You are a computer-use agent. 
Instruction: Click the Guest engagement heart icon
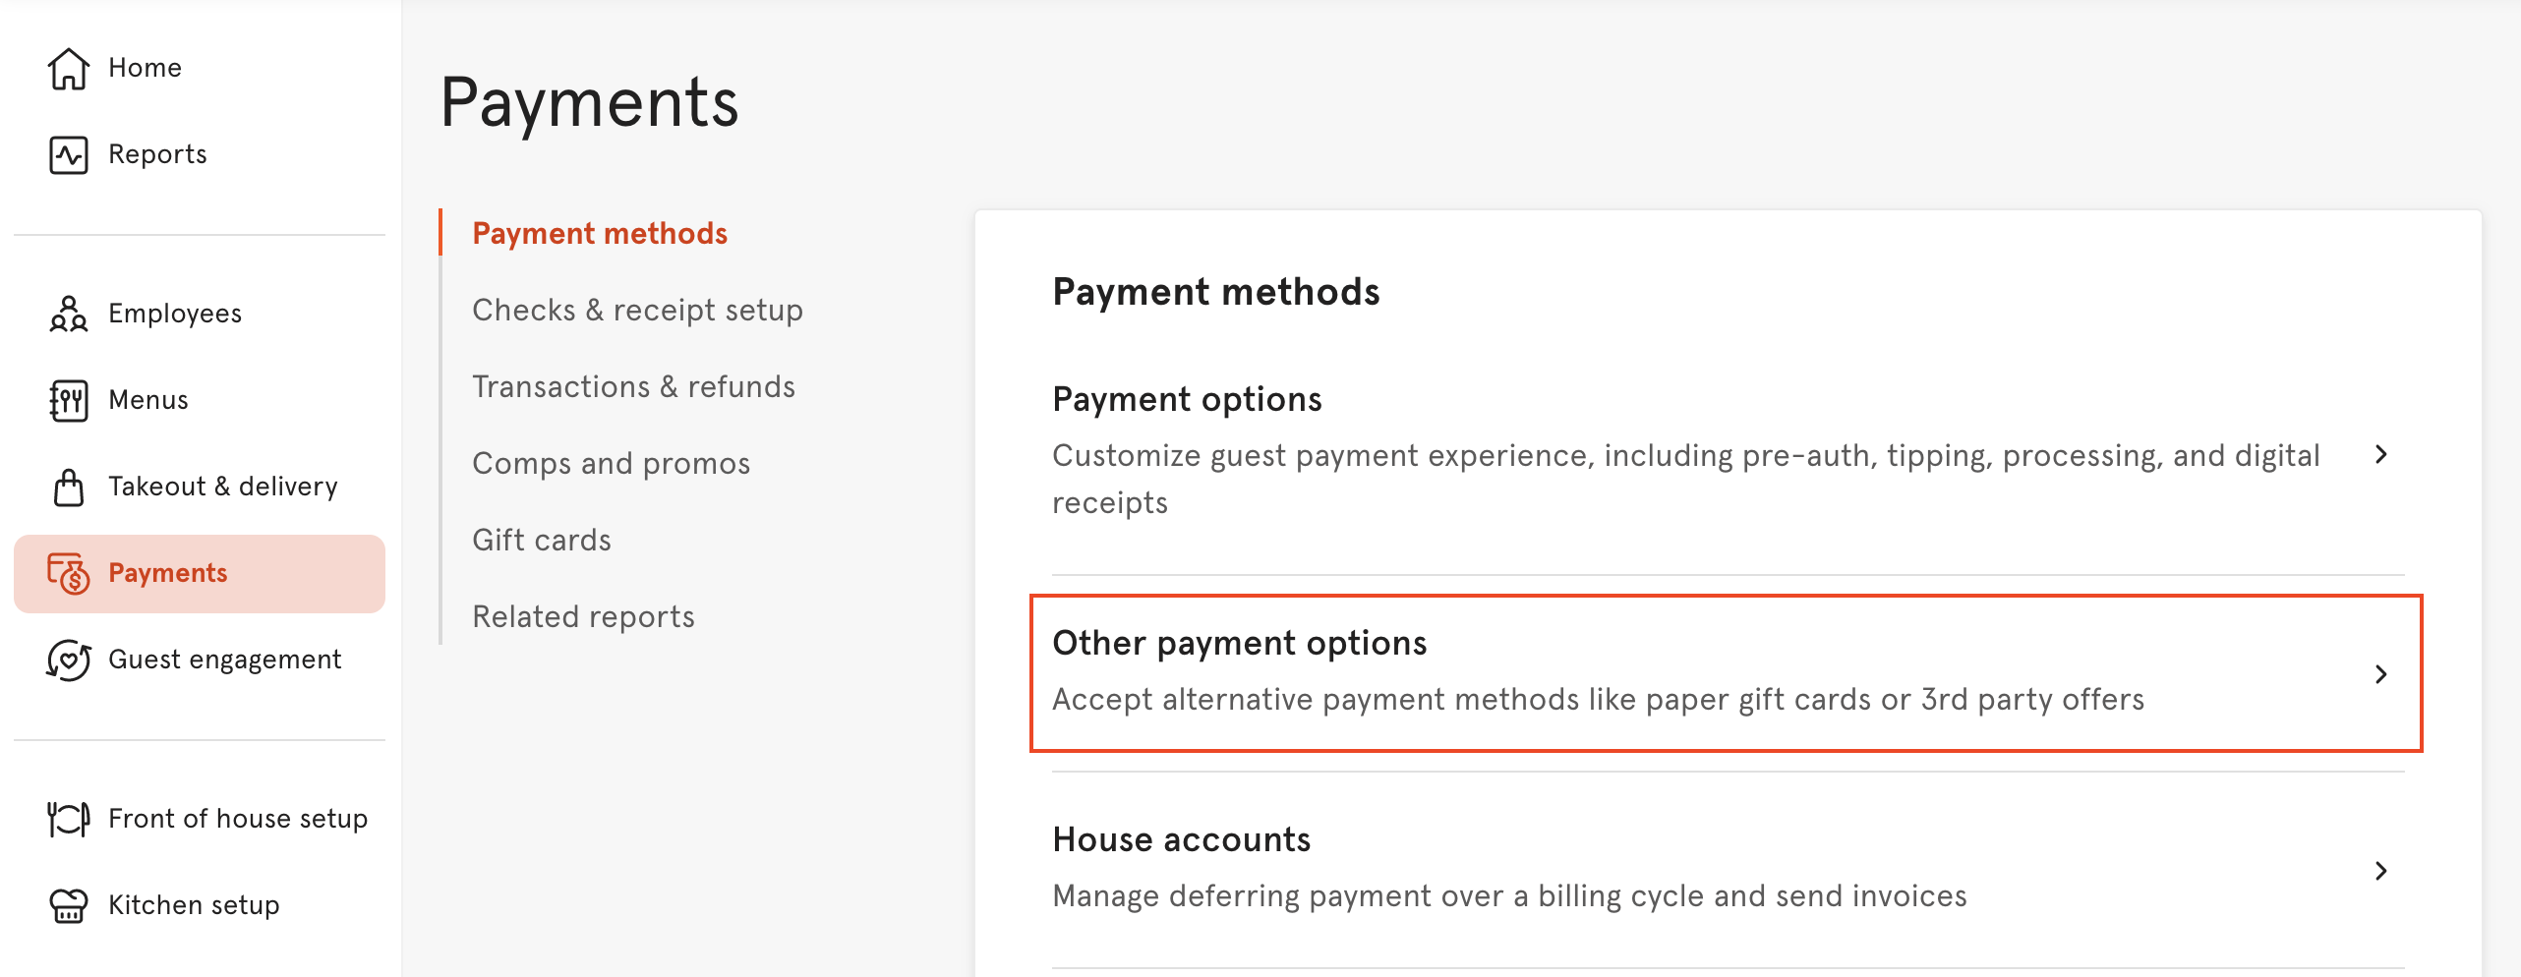pos(68,660)
